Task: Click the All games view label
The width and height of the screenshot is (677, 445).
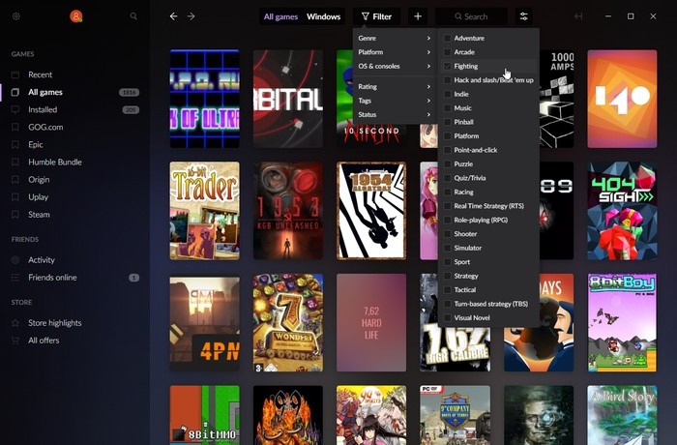Action: (x=280, y=16)
